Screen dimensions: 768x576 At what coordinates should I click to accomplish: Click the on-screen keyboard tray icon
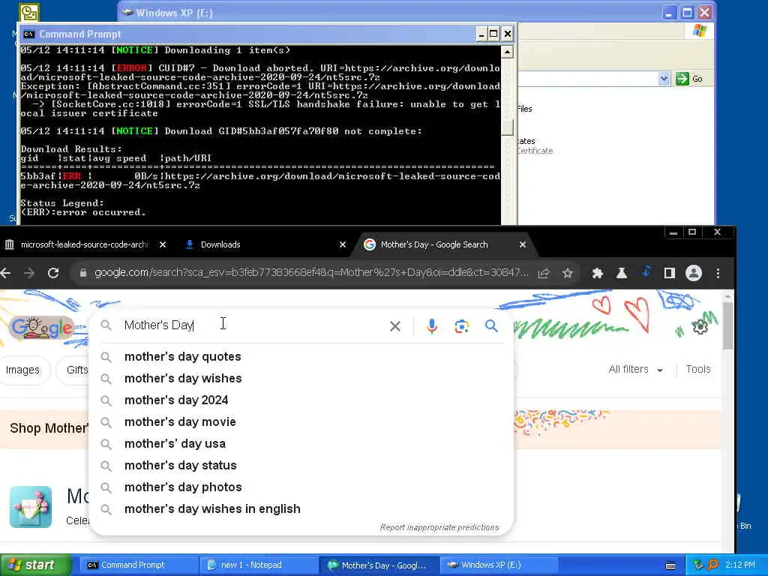670,565
